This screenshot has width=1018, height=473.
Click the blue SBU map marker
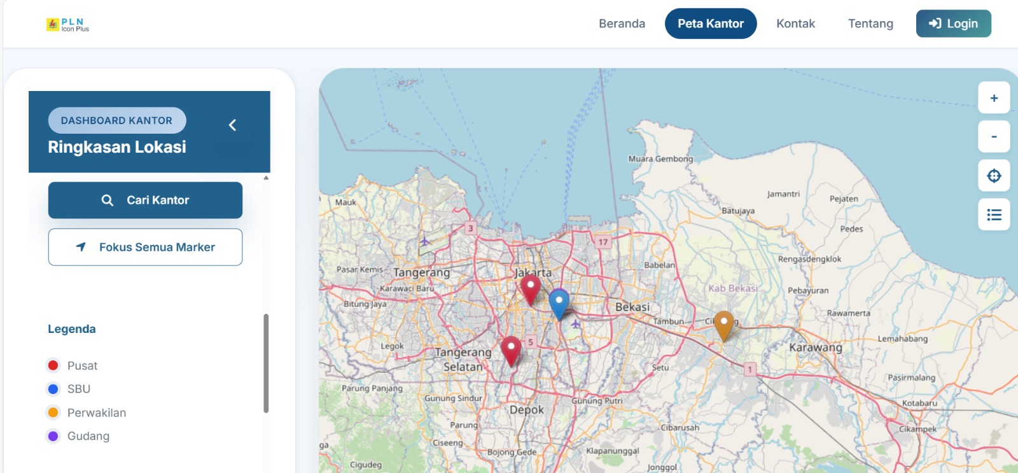pos(559,302)
